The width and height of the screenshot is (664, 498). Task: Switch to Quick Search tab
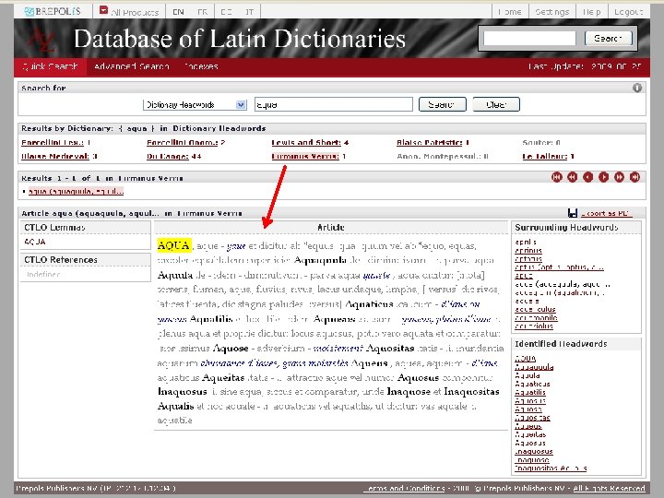(51, 66)
